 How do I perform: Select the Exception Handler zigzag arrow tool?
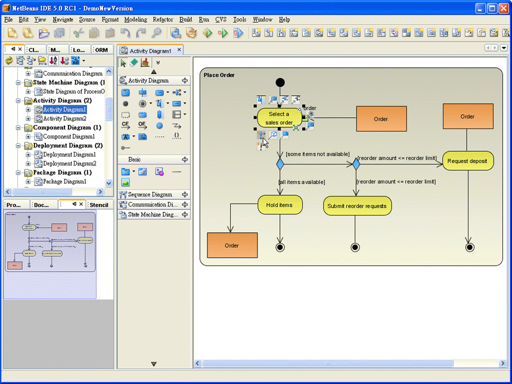pyautogui.click(x=176, y=126)
